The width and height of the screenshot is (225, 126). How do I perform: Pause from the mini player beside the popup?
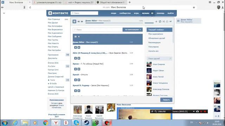(x=178, y=21)
